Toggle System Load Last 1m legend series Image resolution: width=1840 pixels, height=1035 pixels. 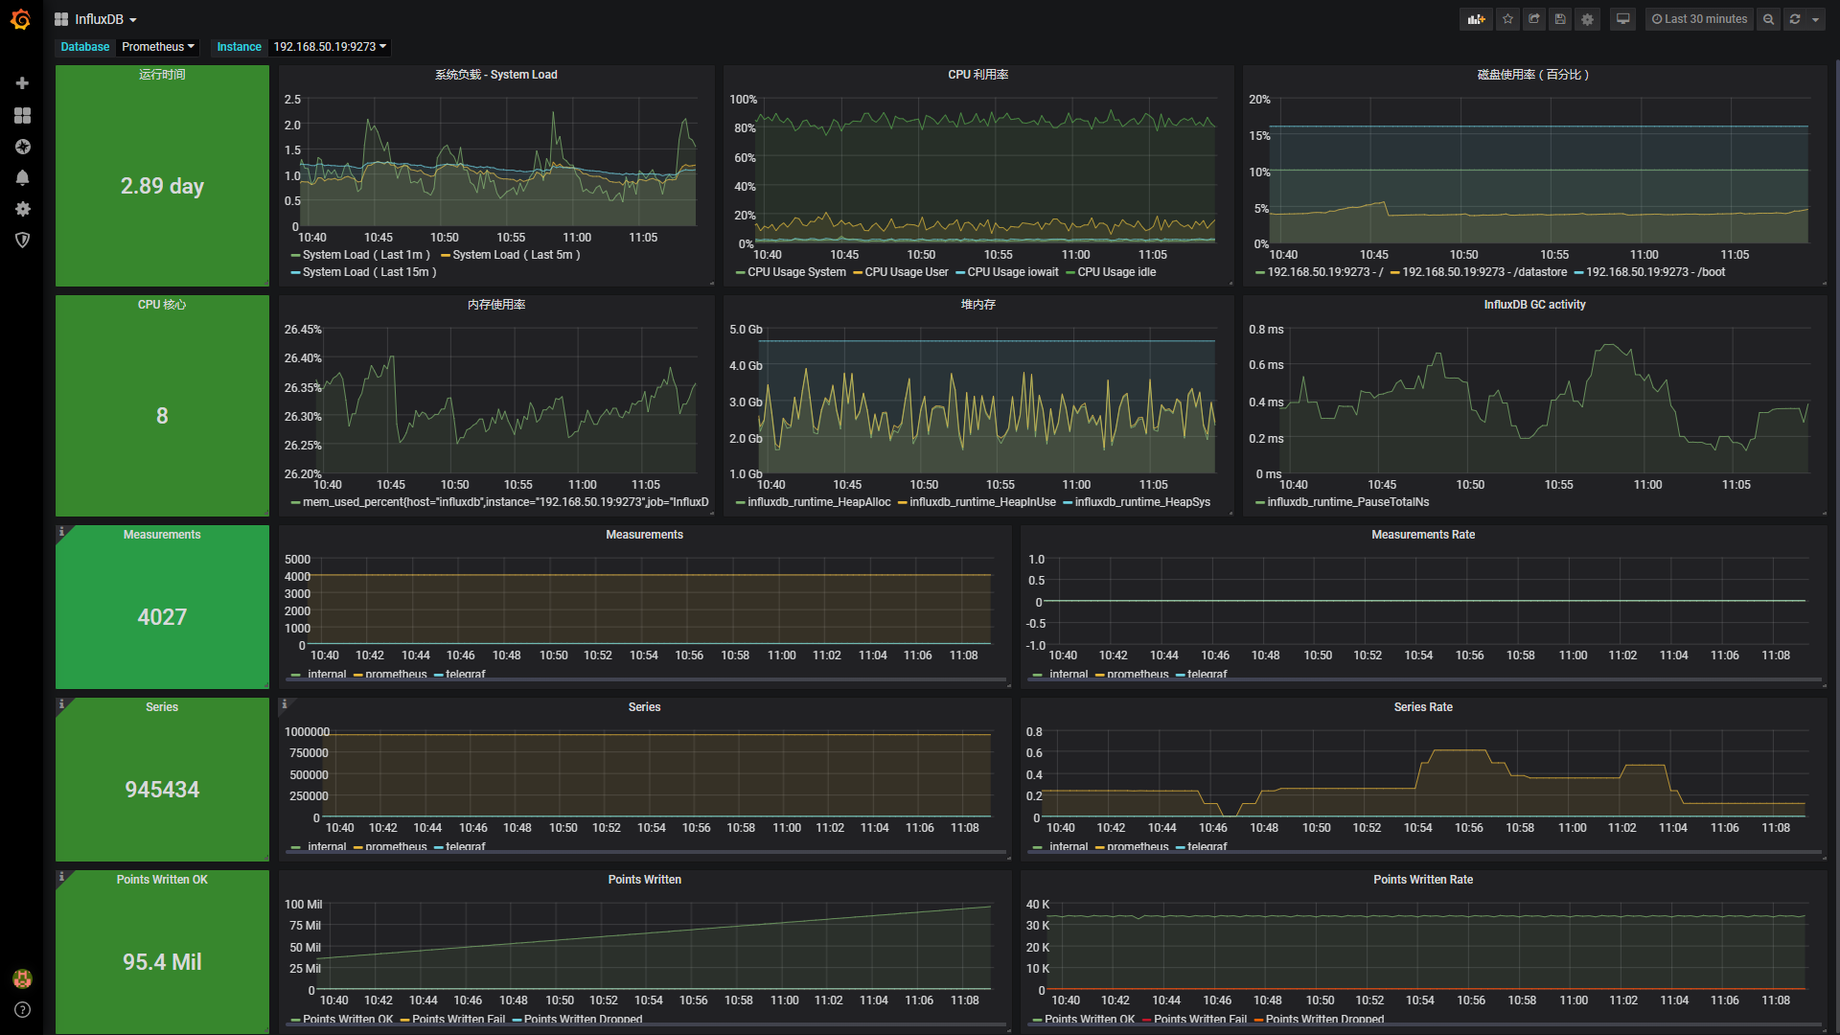point(360,255)
